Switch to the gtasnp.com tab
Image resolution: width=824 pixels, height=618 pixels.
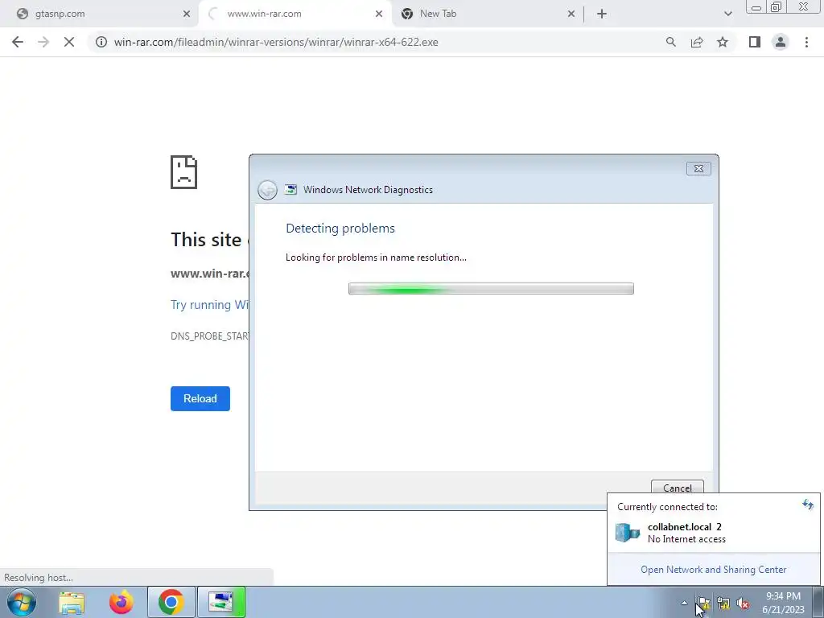[100, 14]
